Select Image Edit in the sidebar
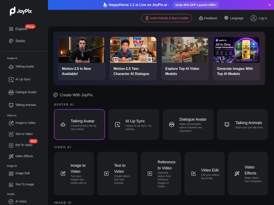Screen dimensions: 274x205 (20, 173)
